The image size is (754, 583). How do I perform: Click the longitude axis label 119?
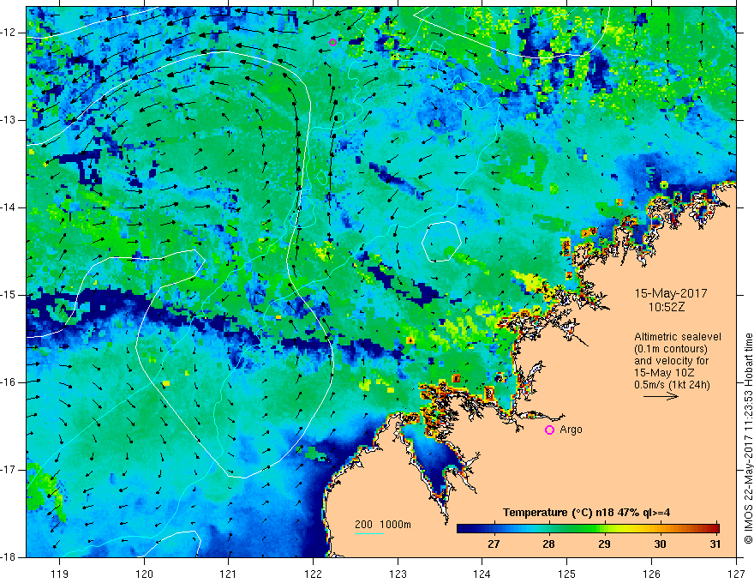tap(59, 574)
